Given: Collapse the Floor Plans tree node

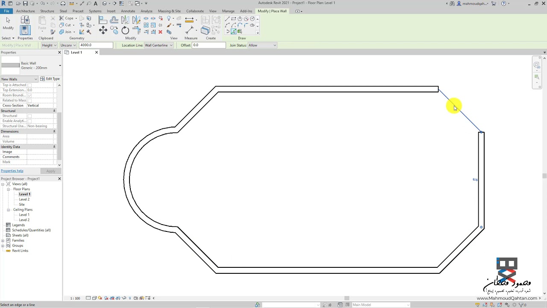Looking at the screenshot, I should tap(8, 189).
